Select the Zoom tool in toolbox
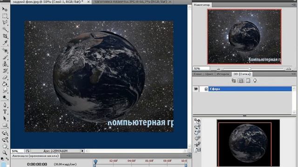Screen dimensions: 298x167 [x=5, y=153]
